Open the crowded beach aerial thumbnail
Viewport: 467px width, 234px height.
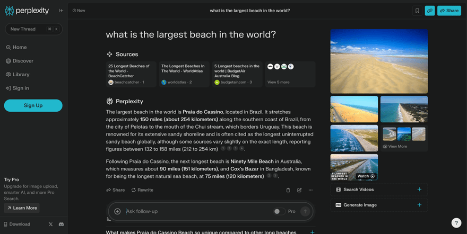354,109
